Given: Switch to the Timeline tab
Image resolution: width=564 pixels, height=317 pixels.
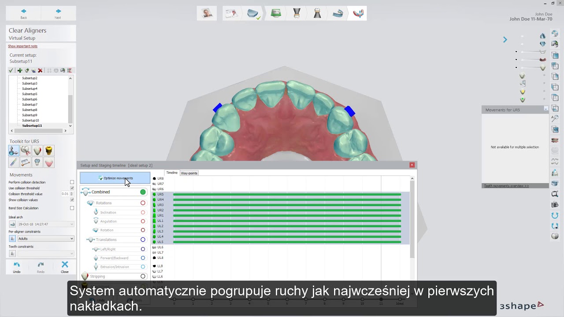Looking at the screenshot, I should click(172, 173).
